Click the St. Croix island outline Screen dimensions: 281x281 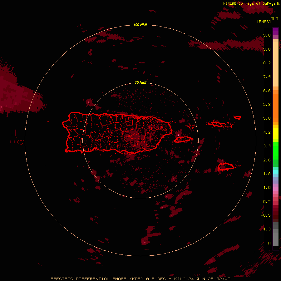click(x=226, y=167)
